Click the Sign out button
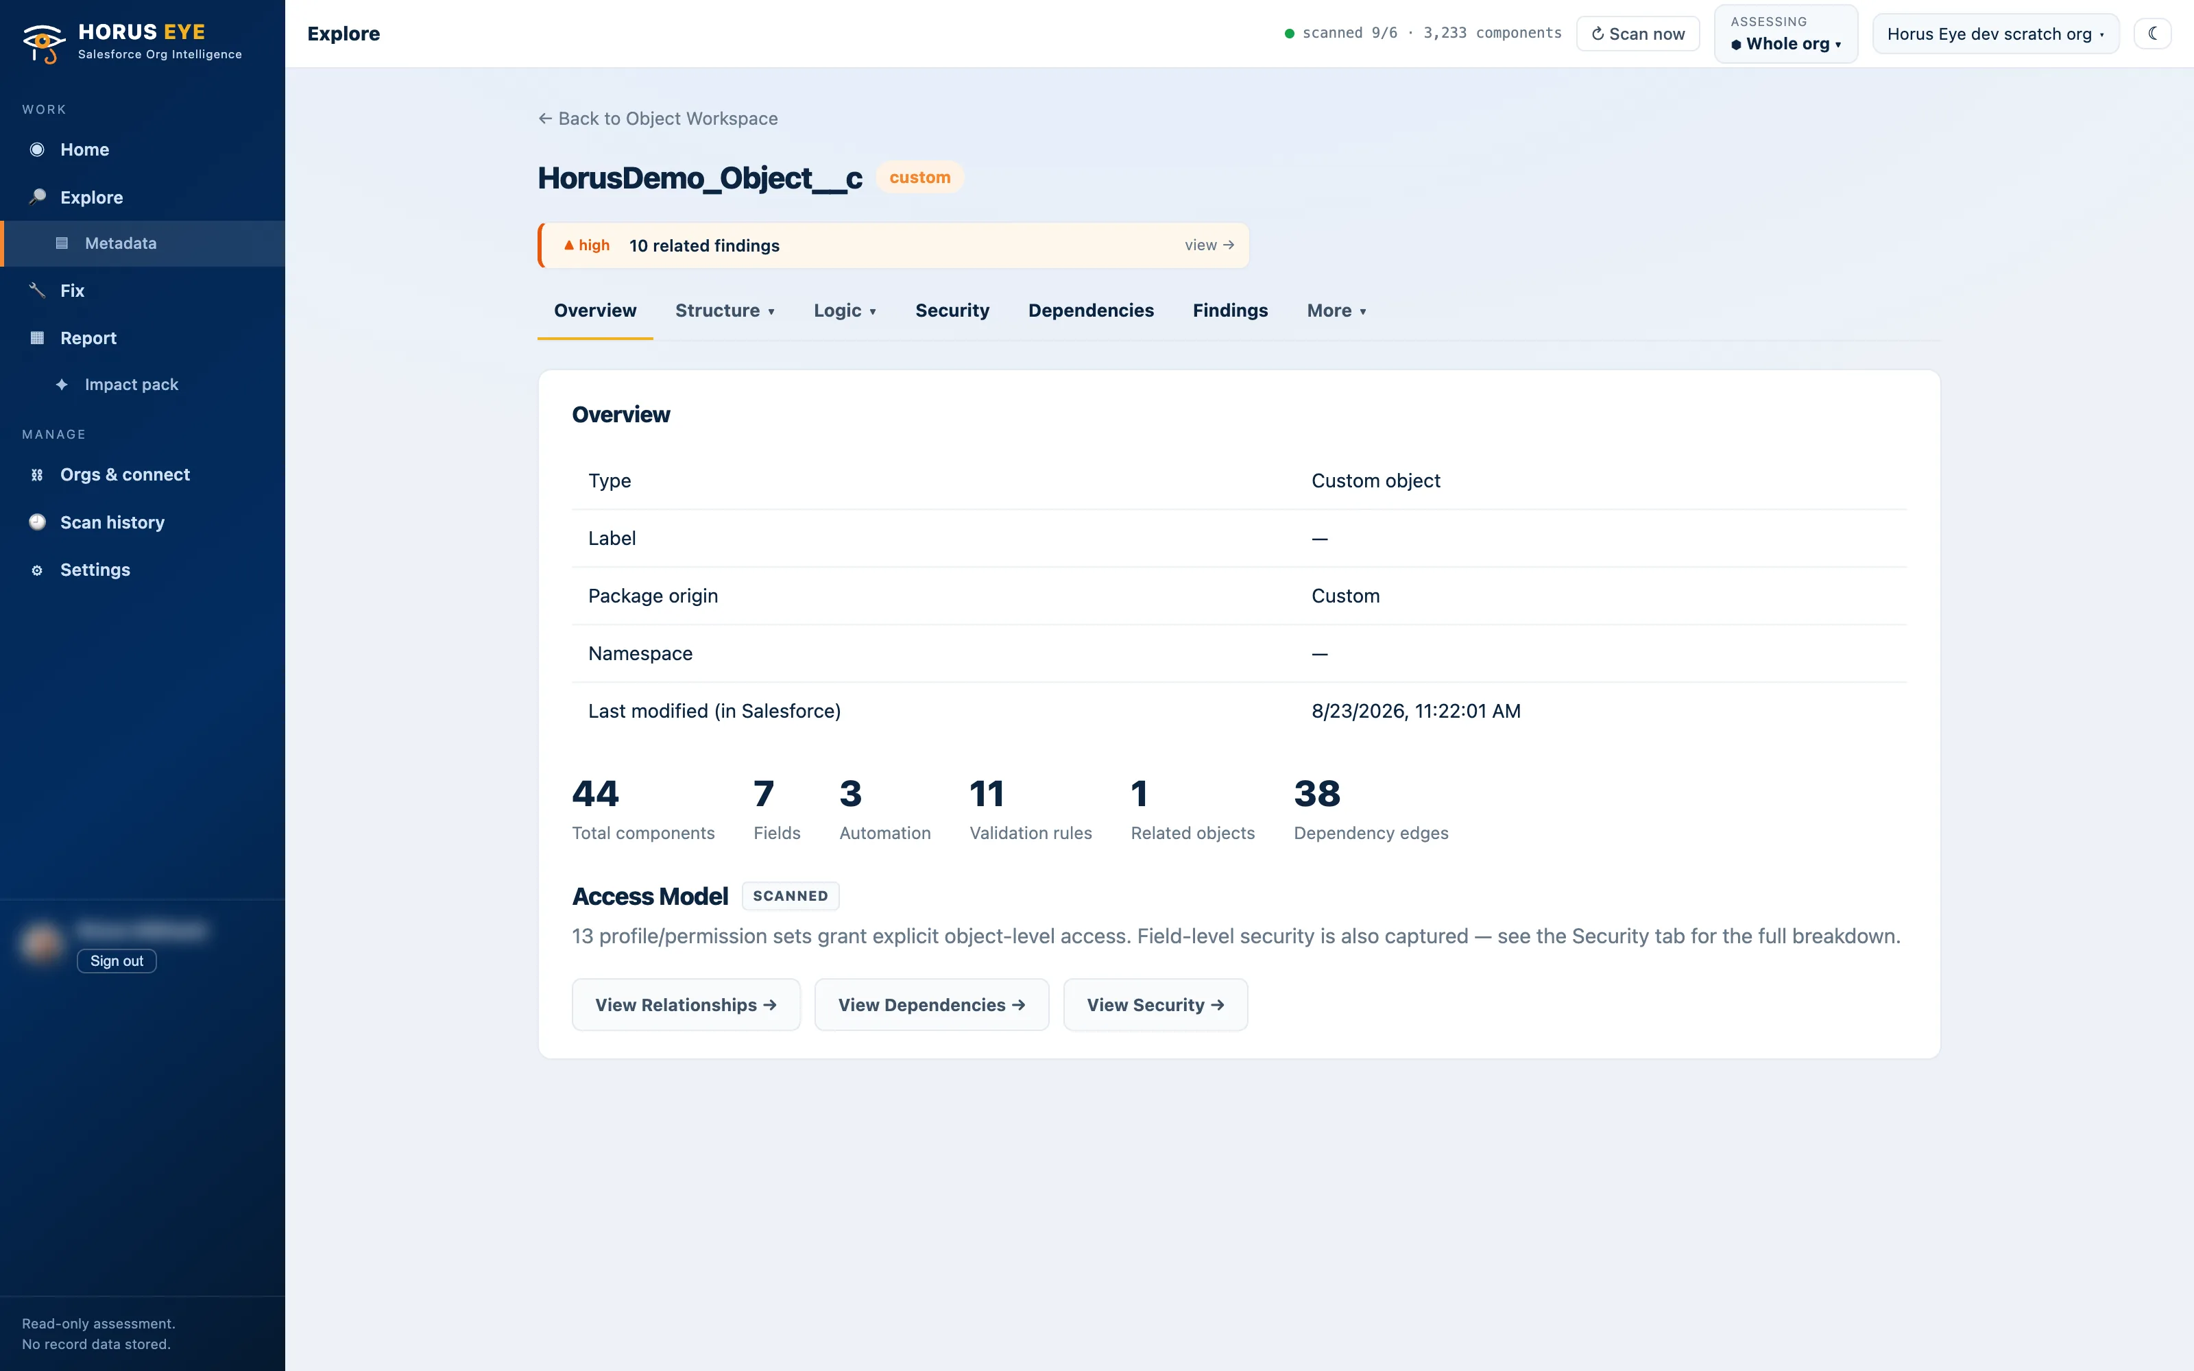Viewport: 2194px width, 1371px height. [117, 961]
